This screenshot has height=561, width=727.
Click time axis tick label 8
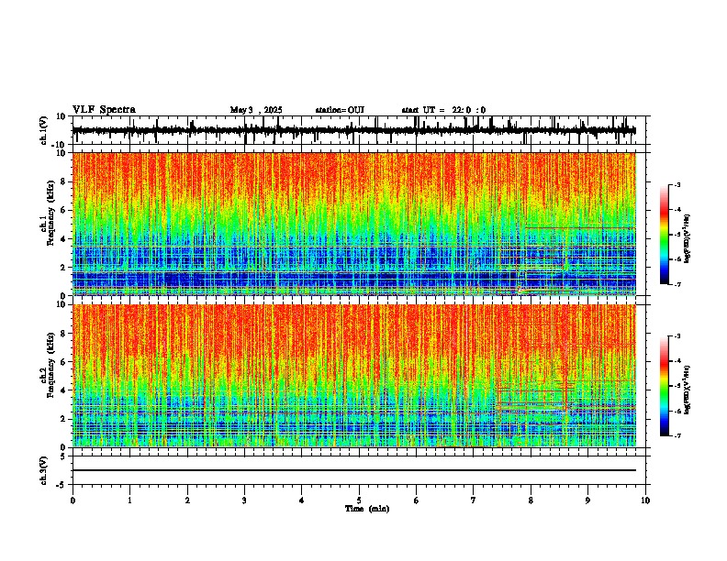pyautogui.click(x=531, y=500)
